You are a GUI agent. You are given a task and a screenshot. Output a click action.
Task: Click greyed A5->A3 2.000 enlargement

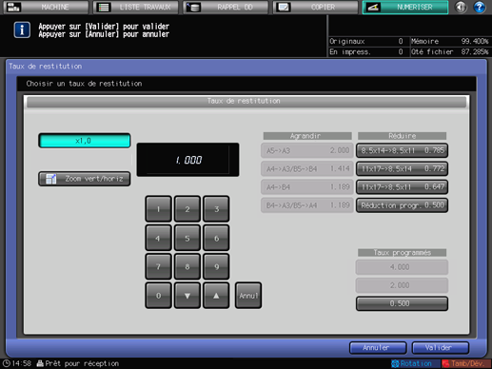click(307, 150)
